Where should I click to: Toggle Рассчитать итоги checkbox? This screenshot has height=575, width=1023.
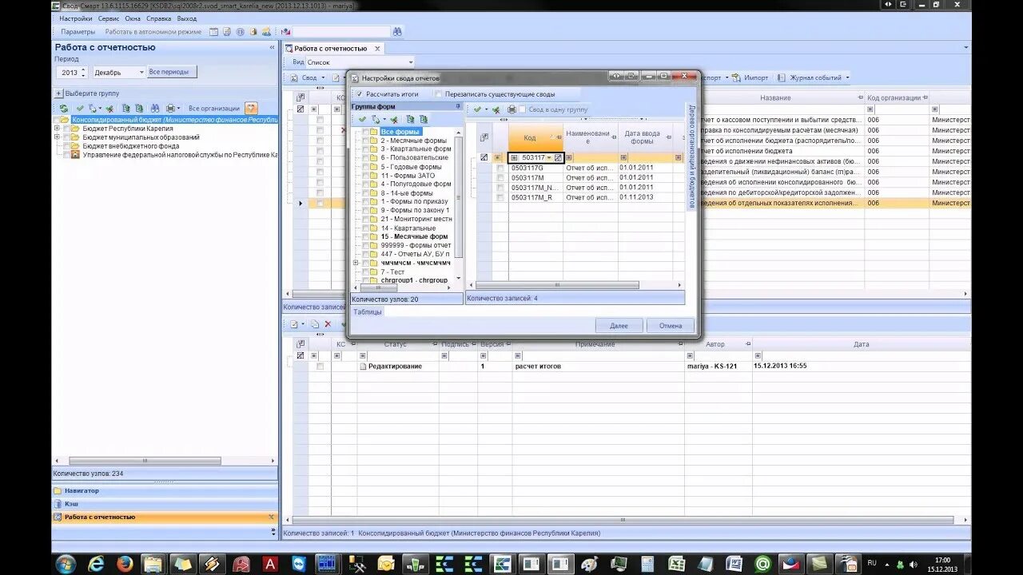[x=360, y=94]
